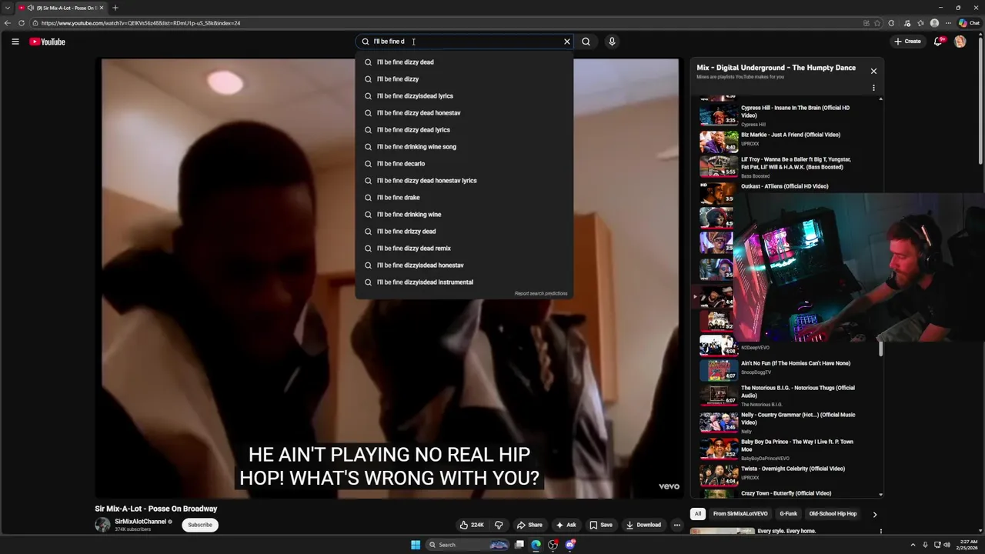The width and height of the screenshot is (985, 554).
Task: Show more filter chips arrow
Action: [874, 514]
